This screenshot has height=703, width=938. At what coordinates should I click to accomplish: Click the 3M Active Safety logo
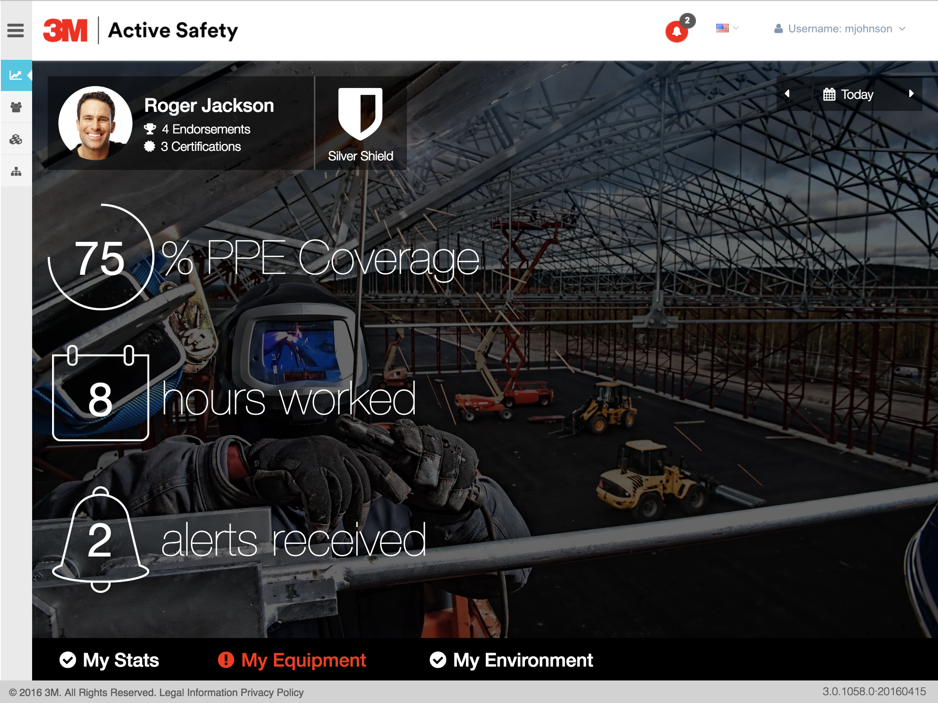click(140, 30)
